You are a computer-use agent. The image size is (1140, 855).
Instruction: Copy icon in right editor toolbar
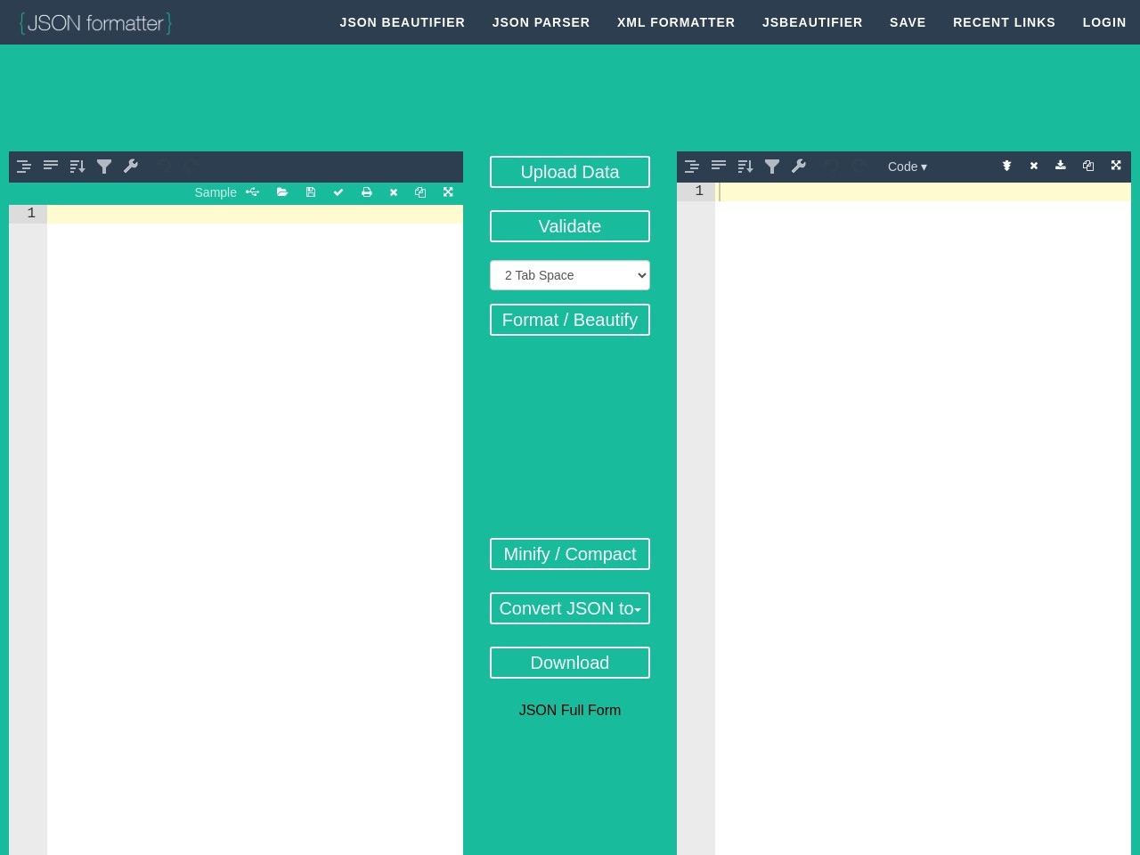(1088, 166)
